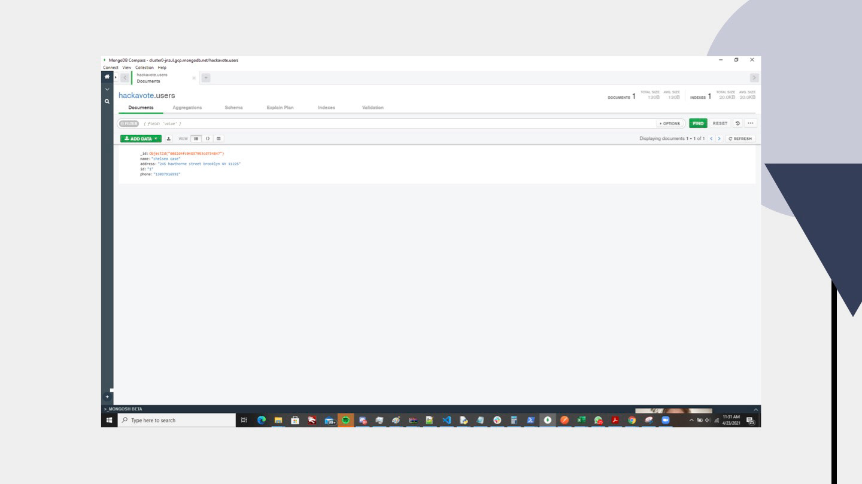Click the export collection icon
The width and height of the screenshot is (862, 484).
tap(169, 139)
